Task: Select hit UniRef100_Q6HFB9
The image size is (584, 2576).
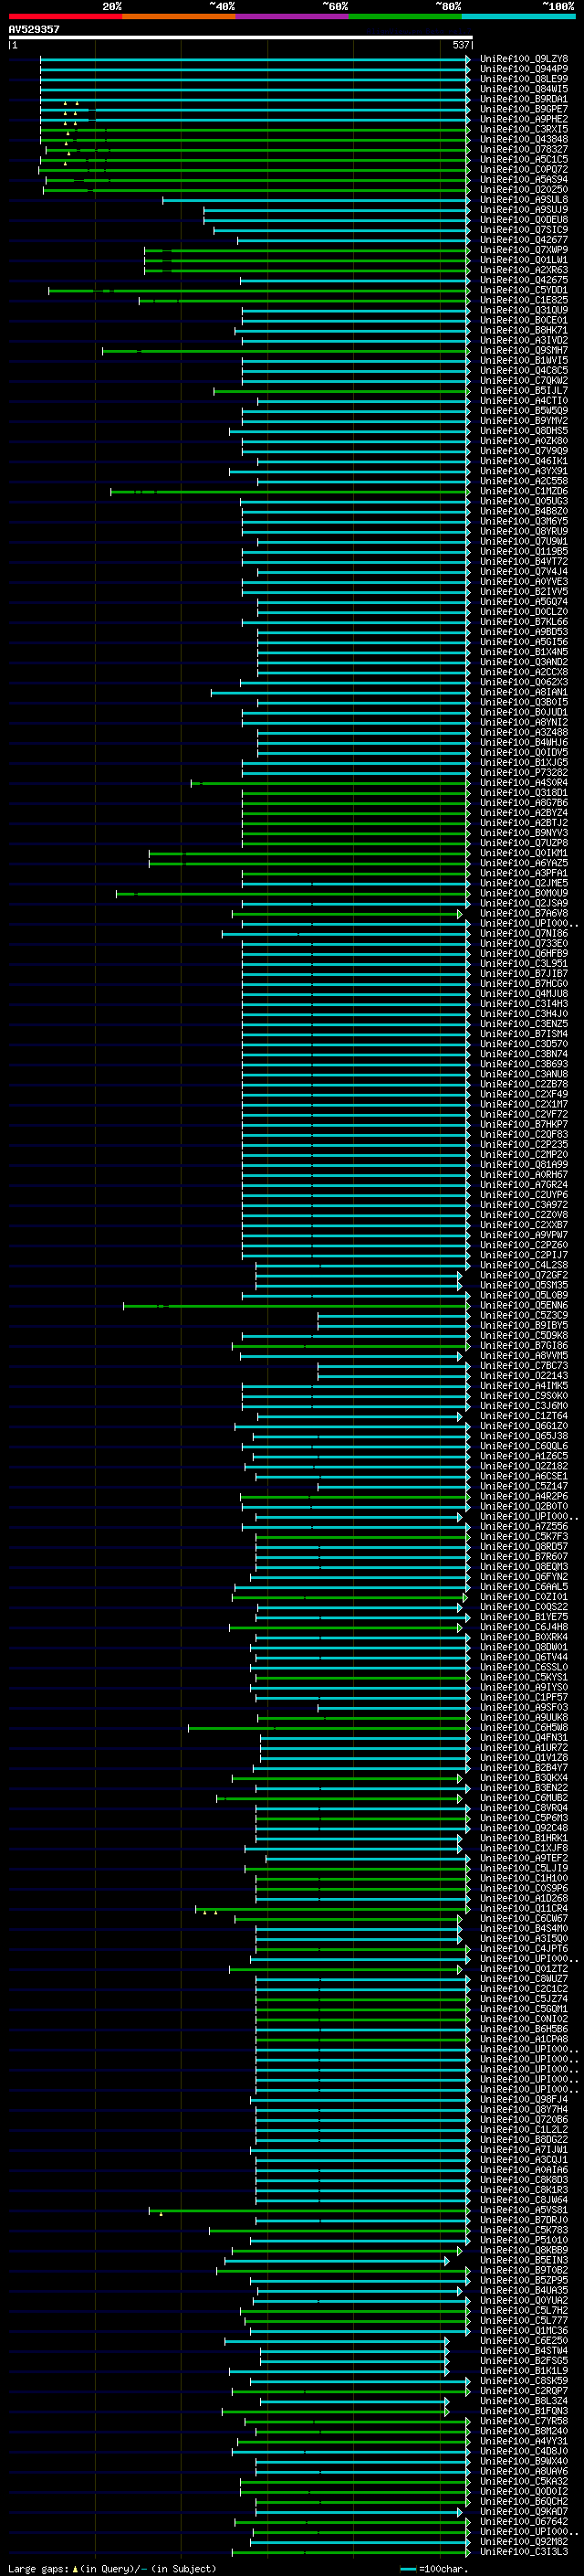Action: click(523, 954)
